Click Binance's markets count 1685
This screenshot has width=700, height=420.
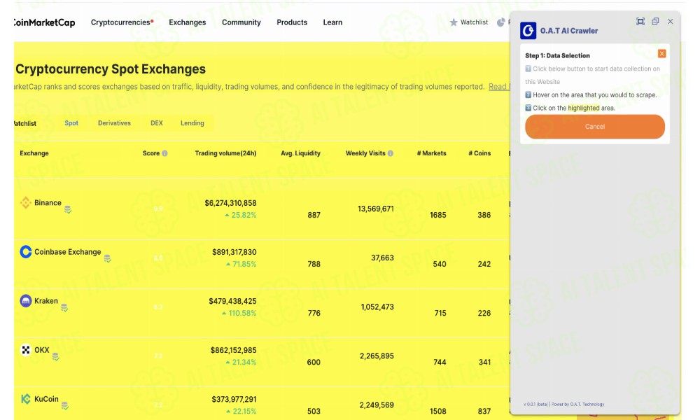[x=438, y=215]
